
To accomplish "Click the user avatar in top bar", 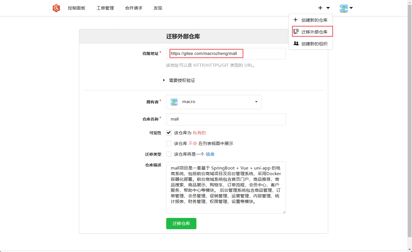I will (344, 8).
